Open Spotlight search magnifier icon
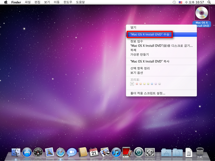Image resolution: width=215 pixels, height=161 pixels. (x=209, y=2)
